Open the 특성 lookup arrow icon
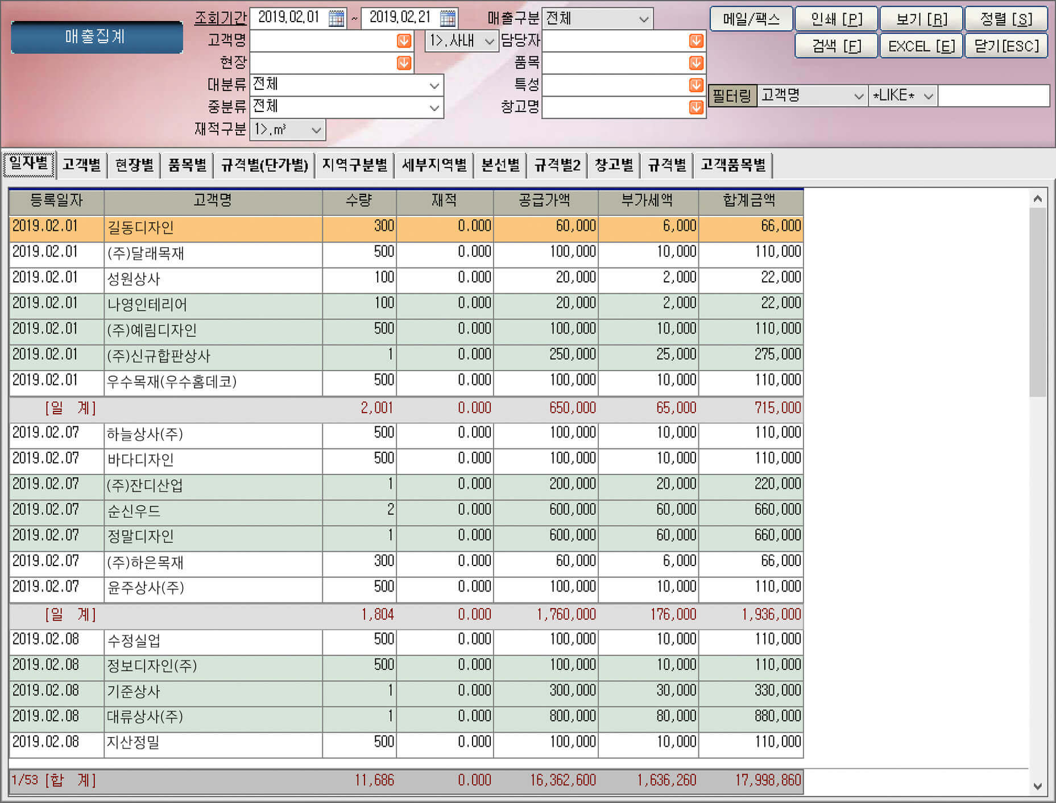The image size is (1056, 803). point(696,85)
